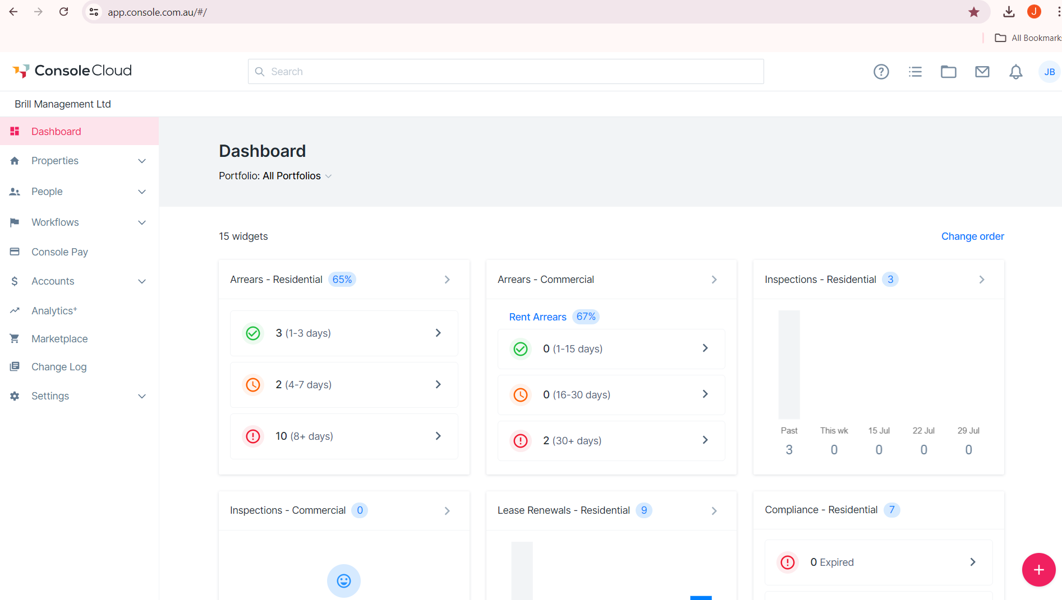Open the mail envelope icon
The width and height of the screenshot is (1062, 600).
[x=982, y=72]
